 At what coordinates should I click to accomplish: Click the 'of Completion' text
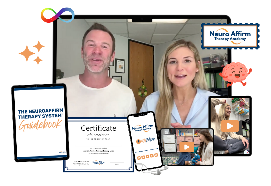tap(98, 135)
